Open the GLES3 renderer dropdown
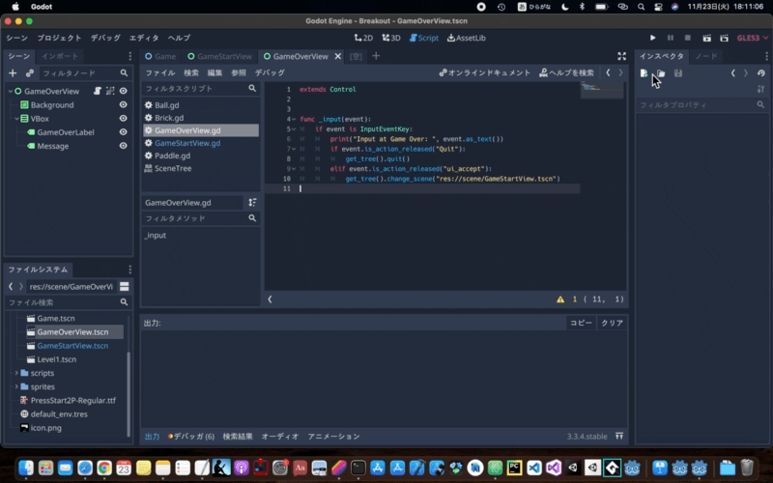Screen dimensions: 773x483 point(753,38)
